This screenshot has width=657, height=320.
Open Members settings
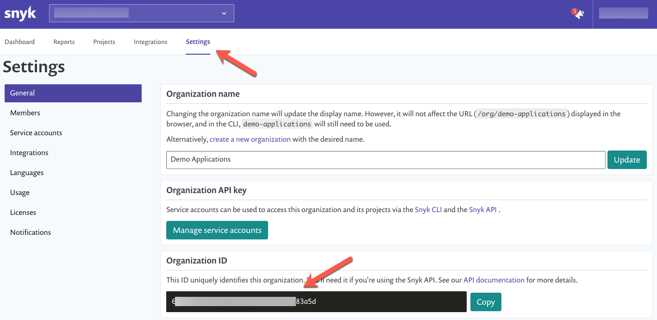point(25,113)
